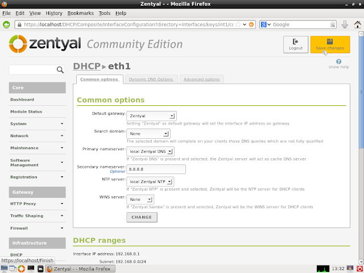Image resolution: width=364 pixels, height=273 pixels.
Task: Click the file manager icon in taskbar
Action: pos(40,269)
